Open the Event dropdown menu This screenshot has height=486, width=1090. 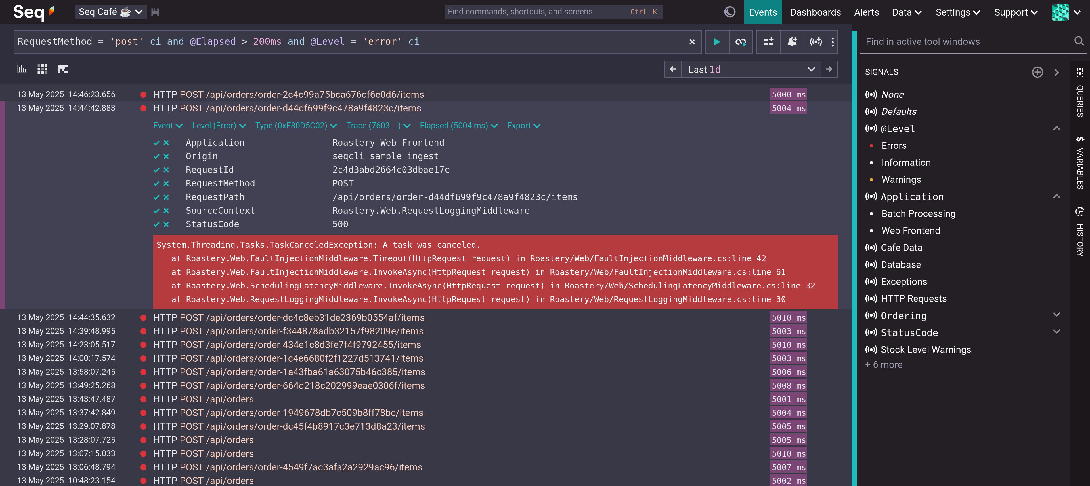point(168,126)
